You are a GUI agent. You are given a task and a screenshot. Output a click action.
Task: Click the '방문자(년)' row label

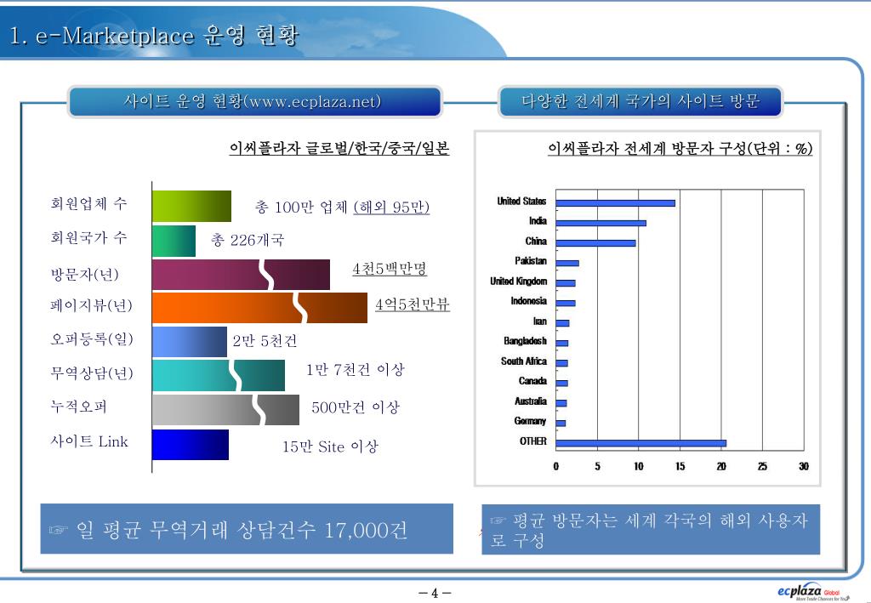click(84, 274)
